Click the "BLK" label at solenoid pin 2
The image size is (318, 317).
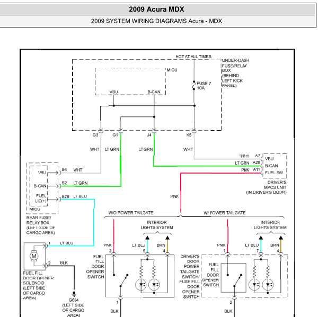64,262
